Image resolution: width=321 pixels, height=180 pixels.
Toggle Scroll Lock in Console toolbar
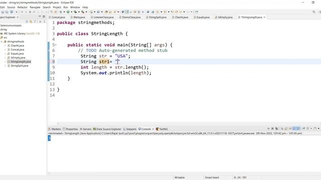(x=286, y=128)
